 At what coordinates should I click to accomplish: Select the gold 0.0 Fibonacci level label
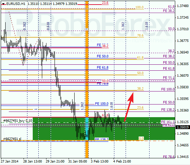[x=141, y=139]
